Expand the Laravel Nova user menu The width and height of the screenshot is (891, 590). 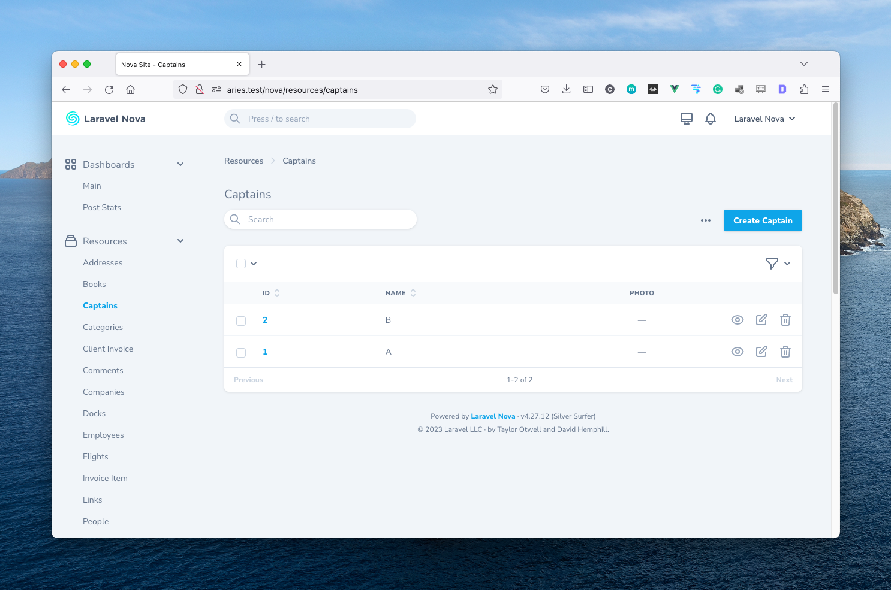(x=764, y=119)
